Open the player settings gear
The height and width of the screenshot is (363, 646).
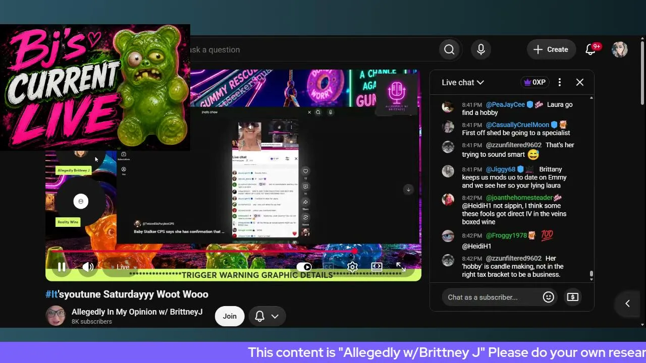click(x=352, y=267)
